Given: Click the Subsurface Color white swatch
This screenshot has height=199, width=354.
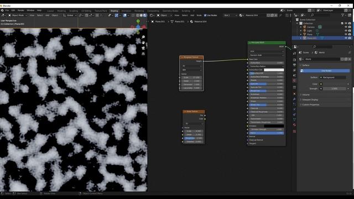Looking at the screenshot, I should (274, 70).
